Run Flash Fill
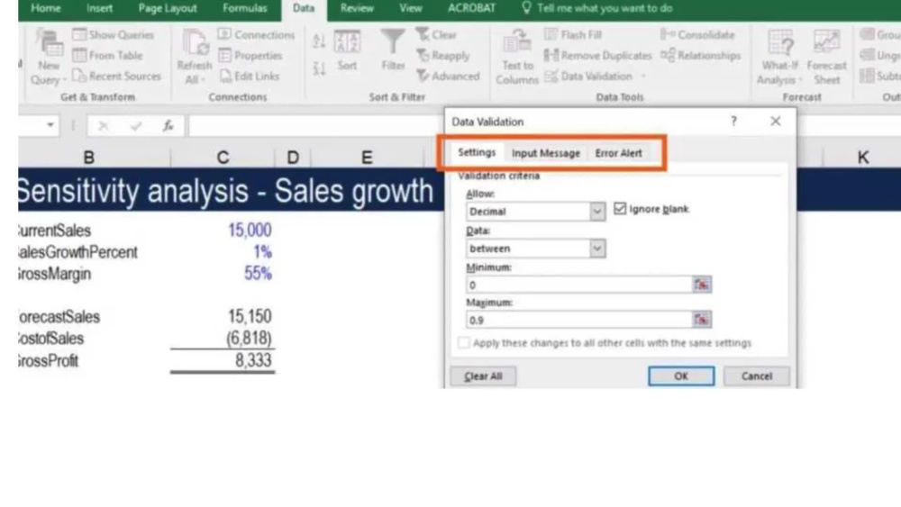This screenshot has height=507, width=901. pos(573,35)
